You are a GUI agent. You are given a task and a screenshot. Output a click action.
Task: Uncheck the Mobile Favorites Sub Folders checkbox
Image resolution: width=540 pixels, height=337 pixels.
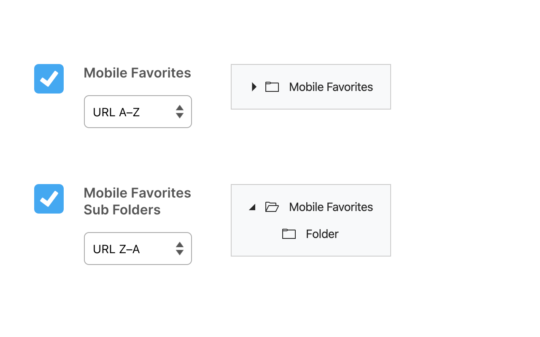tap(49, 199)
